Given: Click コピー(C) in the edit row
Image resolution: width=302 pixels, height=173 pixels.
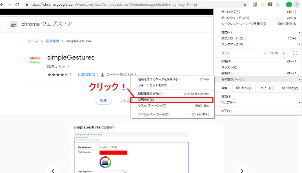Looking at the screenshot, I should [267, 88].
